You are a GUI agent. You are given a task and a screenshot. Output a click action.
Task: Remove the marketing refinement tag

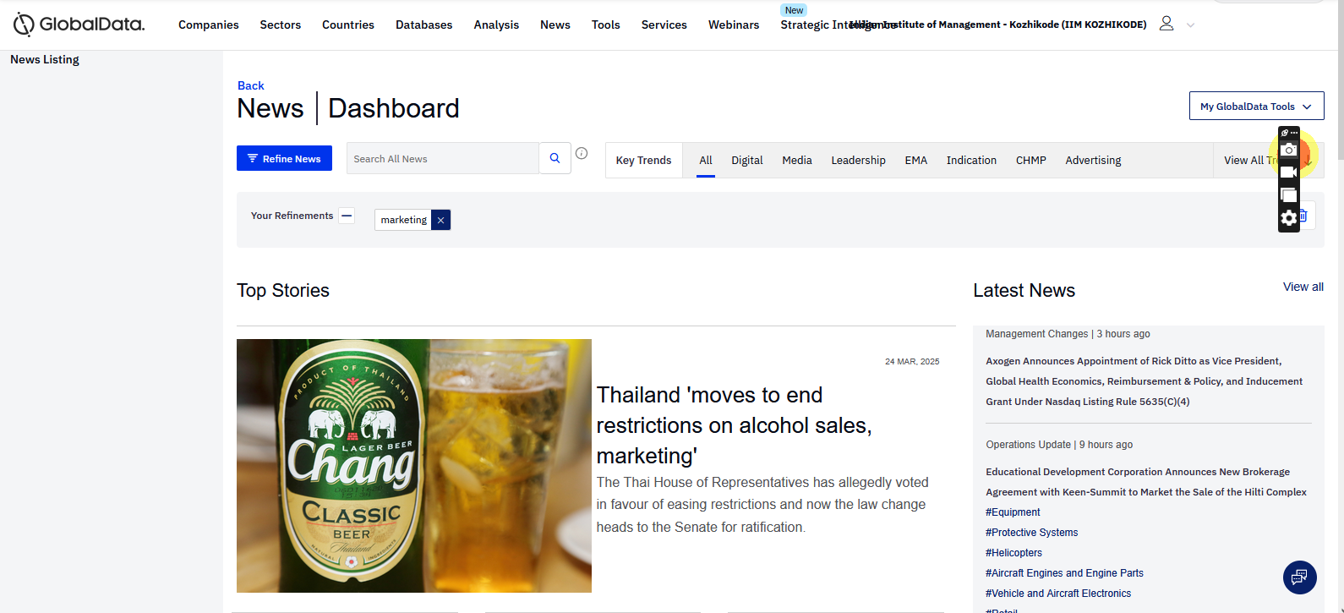[440, 220]
